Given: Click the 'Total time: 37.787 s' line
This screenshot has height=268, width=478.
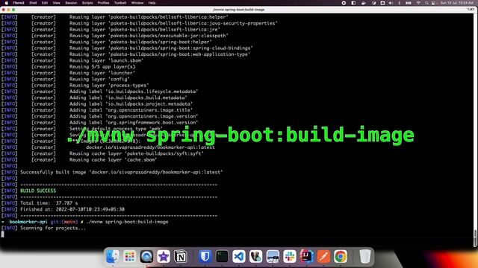Looking at the screenshot, I should 49,203.
